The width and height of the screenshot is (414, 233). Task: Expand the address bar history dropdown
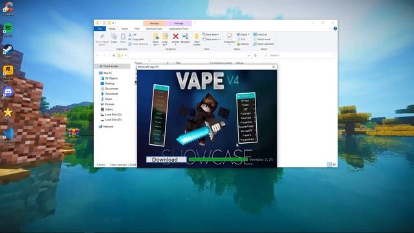[x=248, y=56]
